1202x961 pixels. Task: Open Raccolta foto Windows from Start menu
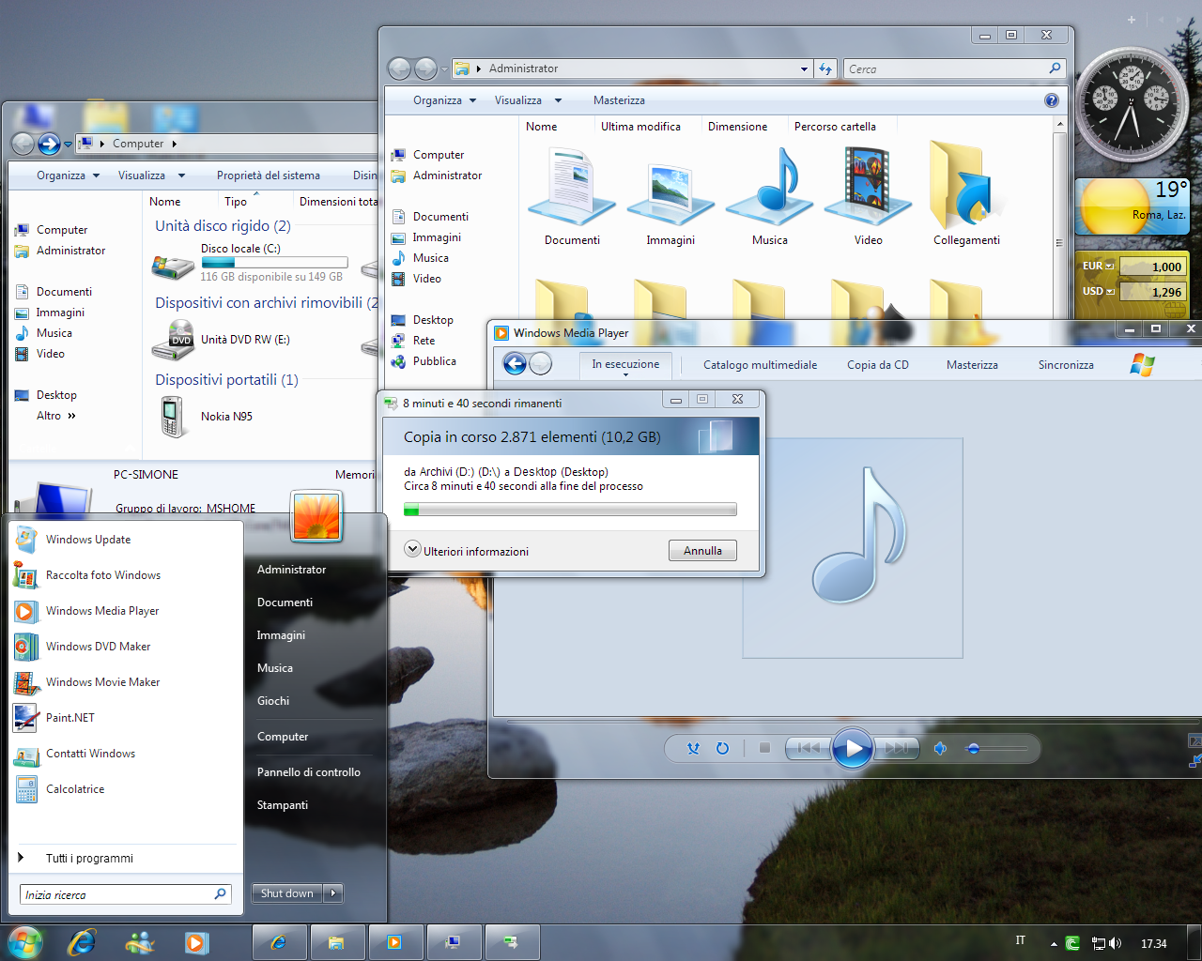[126, 575]
